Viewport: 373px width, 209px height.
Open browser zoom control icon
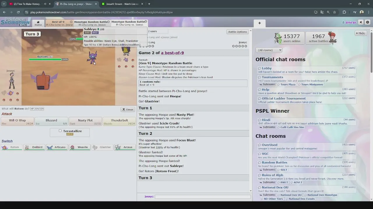click(328, 12)
